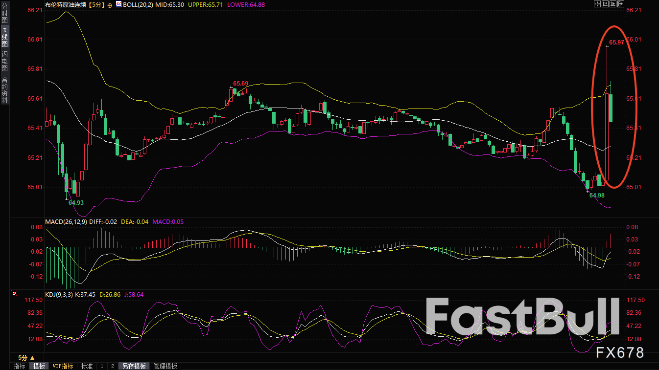Open MACD(26,12,9) indicator parameter settings
The width and height of the screenshot is (659, 370).
pos(67,222)
